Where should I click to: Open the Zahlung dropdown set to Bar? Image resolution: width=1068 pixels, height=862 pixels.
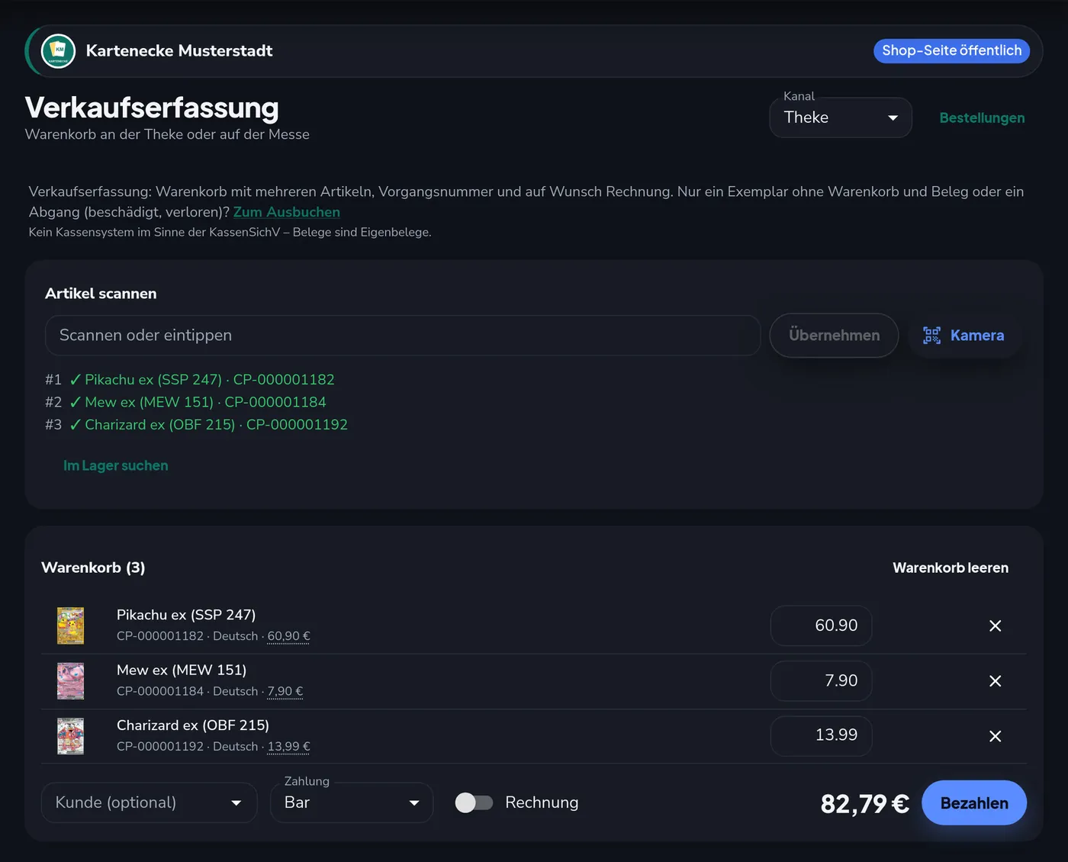coord(352,802)
